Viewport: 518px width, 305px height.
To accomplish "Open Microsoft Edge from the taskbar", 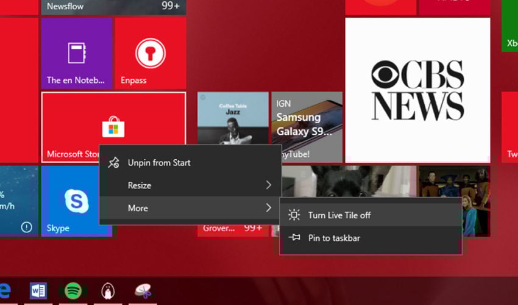I will [5, 291].
